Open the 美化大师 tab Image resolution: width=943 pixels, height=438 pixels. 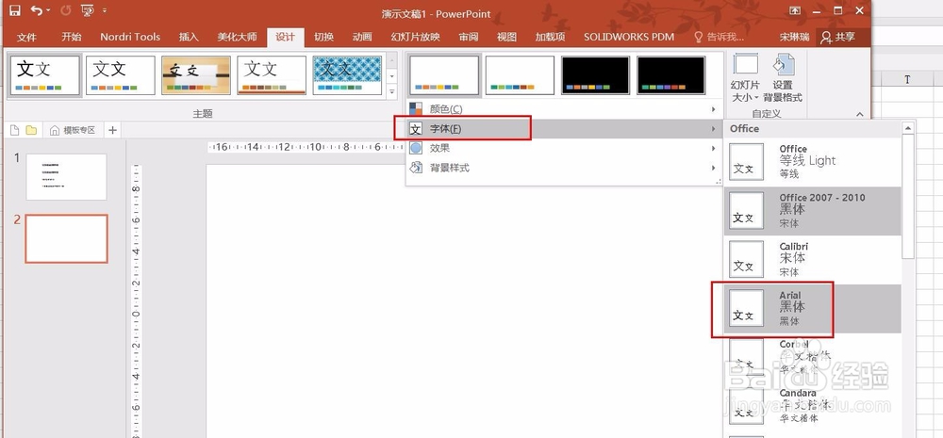pos(237,37)
